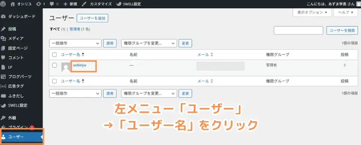Viewport: 361px width, 145px height.
Task: Tick the select-all checkbox in table footer
Action: coord(55,81)
